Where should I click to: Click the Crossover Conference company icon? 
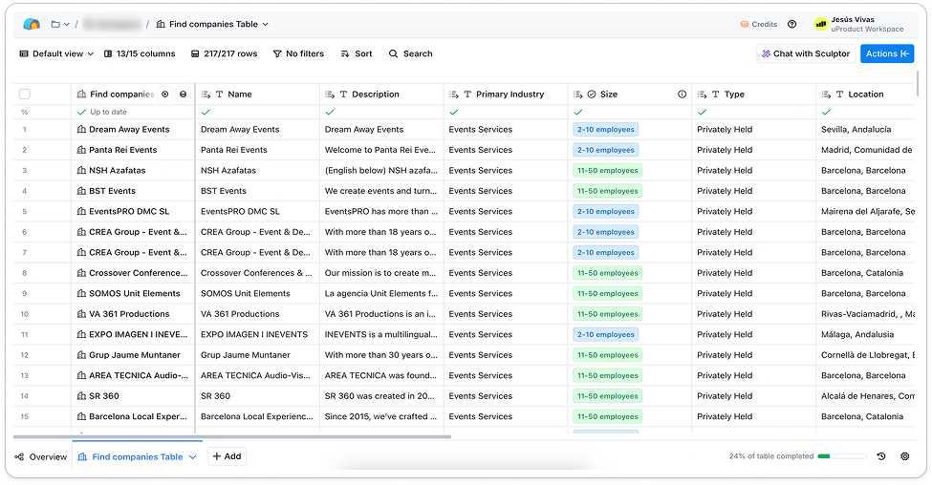click(81, 273)
